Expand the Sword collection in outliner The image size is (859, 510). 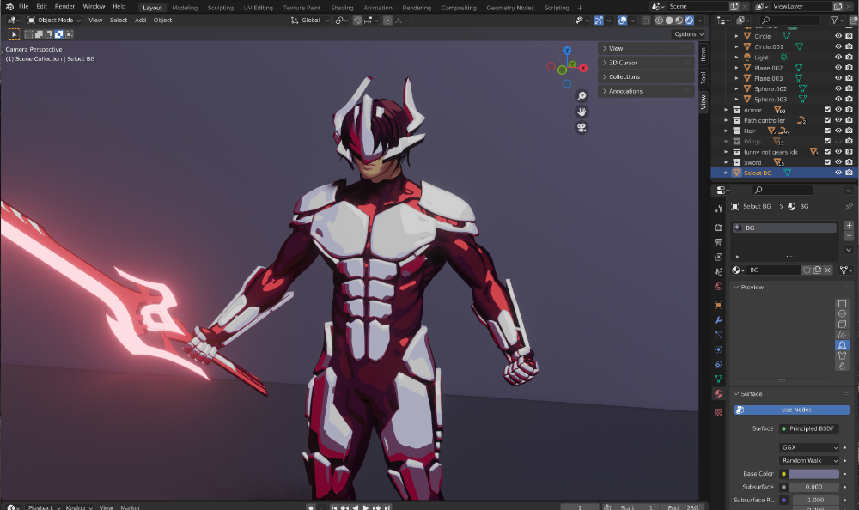(x=726, y=162)
